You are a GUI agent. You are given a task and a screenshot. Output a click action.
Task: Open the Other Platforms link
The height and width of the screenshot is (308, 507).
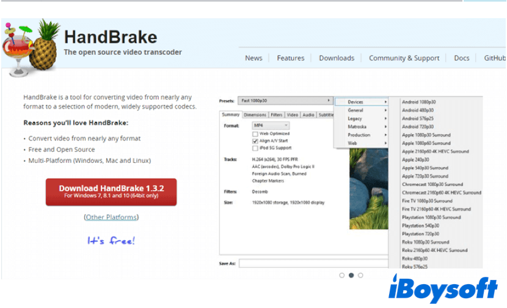pos(111,217)
